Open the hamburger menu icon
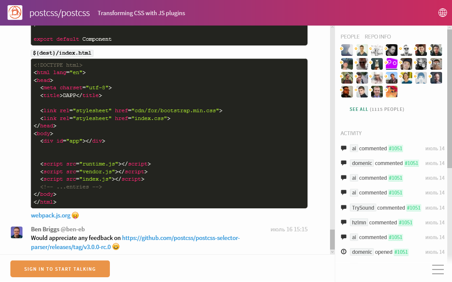 tap(438, 269)
